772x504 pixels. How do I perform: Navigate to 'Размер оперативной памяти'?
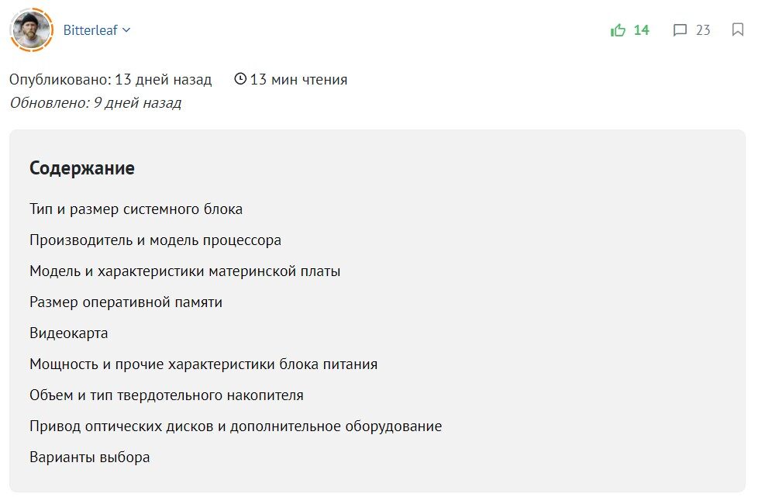126,302
